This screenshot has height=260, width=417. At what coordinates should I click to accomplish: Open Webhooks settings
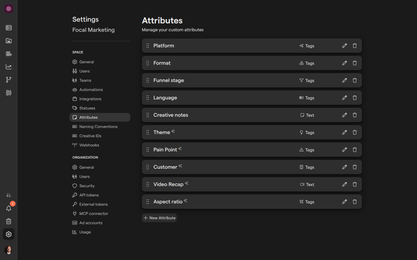[100, 145]
